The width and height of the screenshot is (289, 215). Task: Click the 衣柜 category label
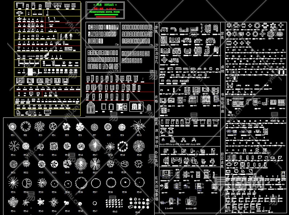pos(156,99)
